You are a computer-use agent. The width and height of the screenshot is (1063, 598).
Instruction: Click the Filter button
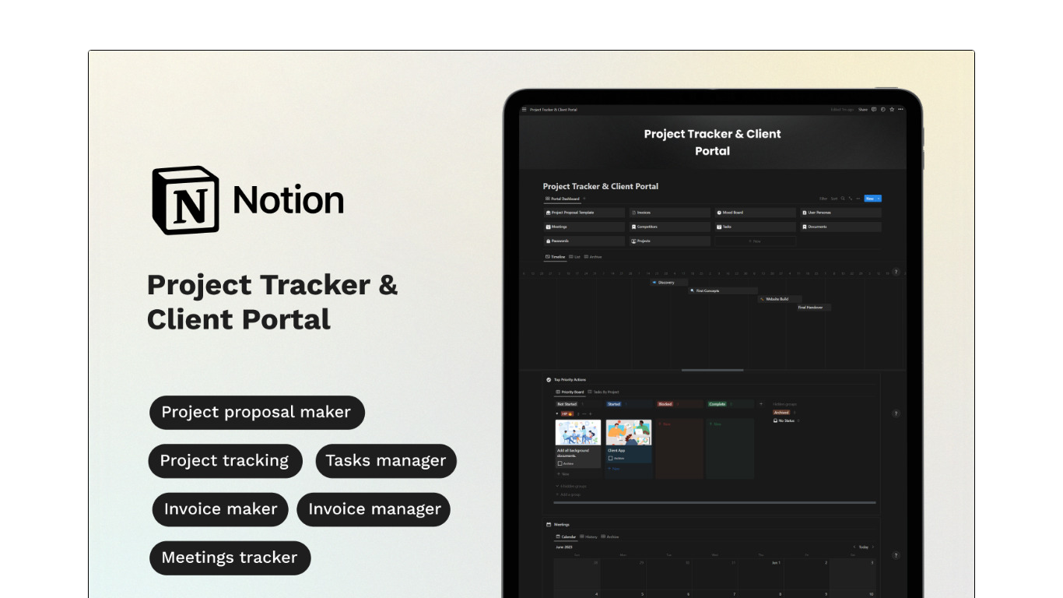pyautogui.click(x=823, y=199)
